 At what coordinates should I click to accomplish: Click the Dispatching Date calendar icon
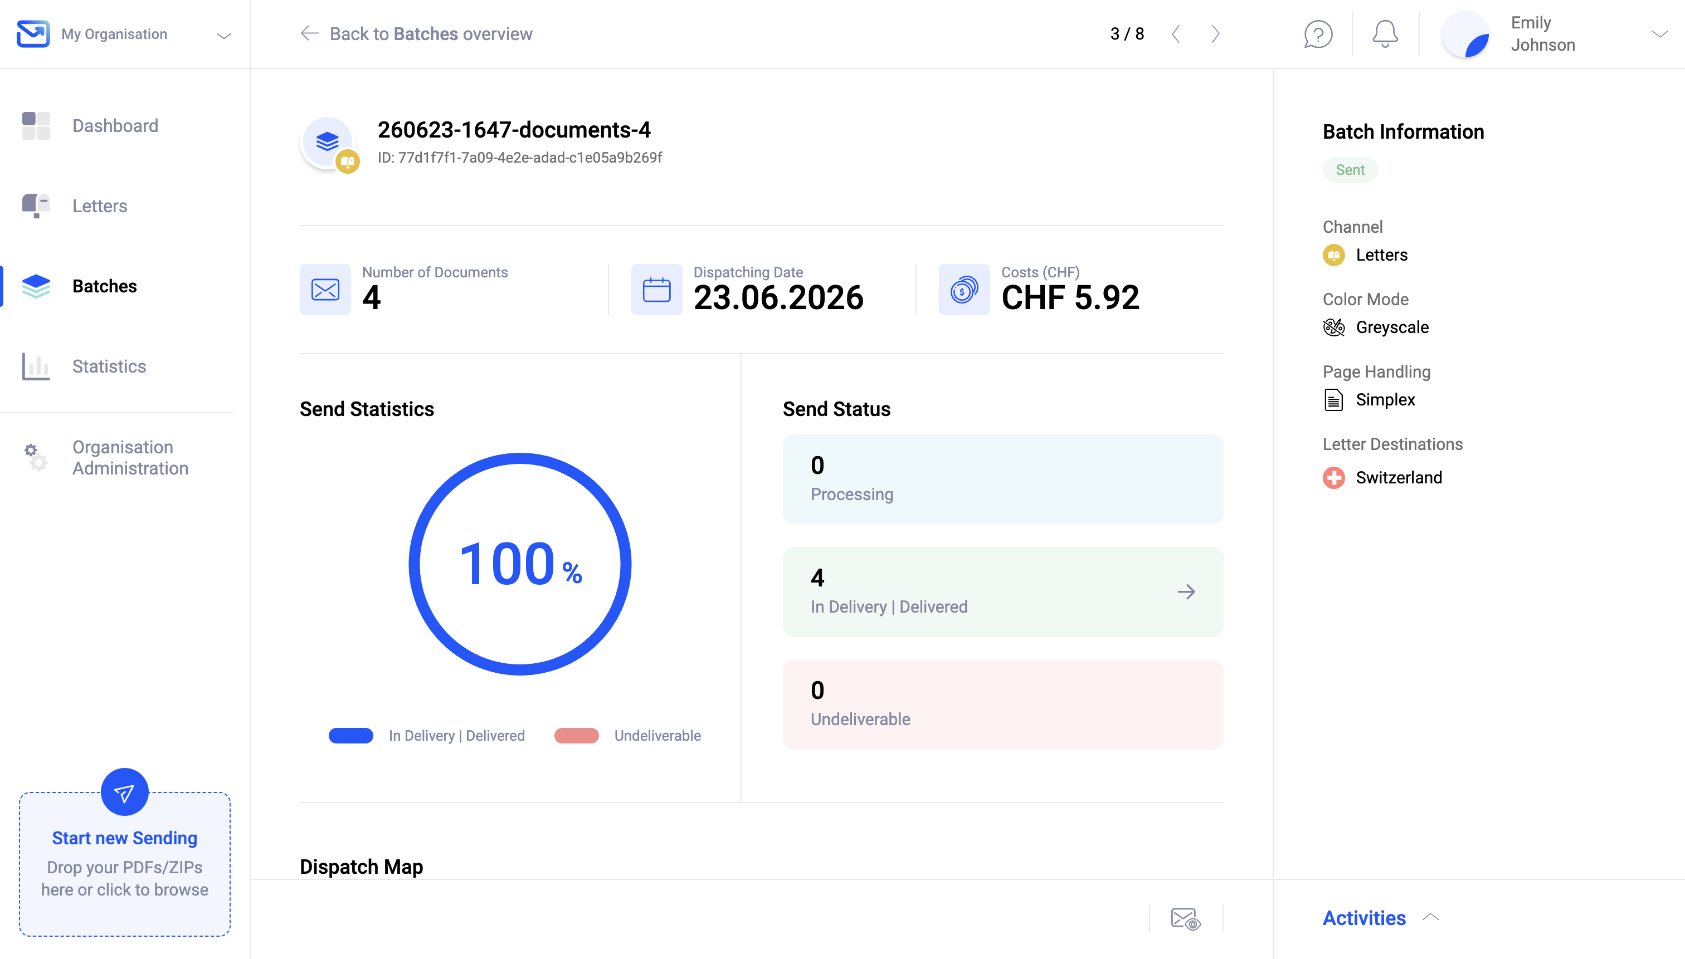coord(656,290)
